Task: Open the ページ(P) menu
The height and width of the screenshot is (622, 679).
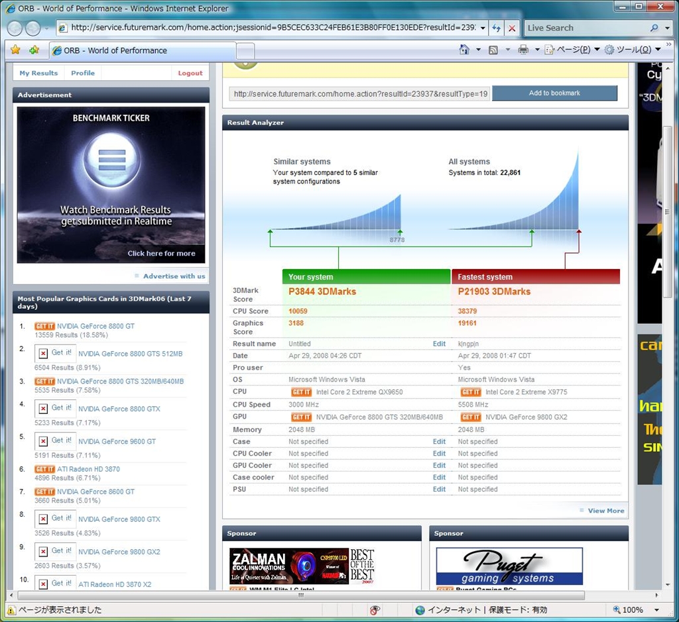Action: click(x=572, y=50)
